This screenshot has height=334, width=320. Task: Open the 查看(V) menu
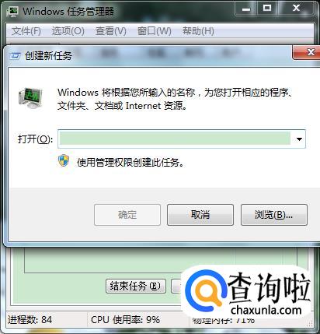coord(110,31)
